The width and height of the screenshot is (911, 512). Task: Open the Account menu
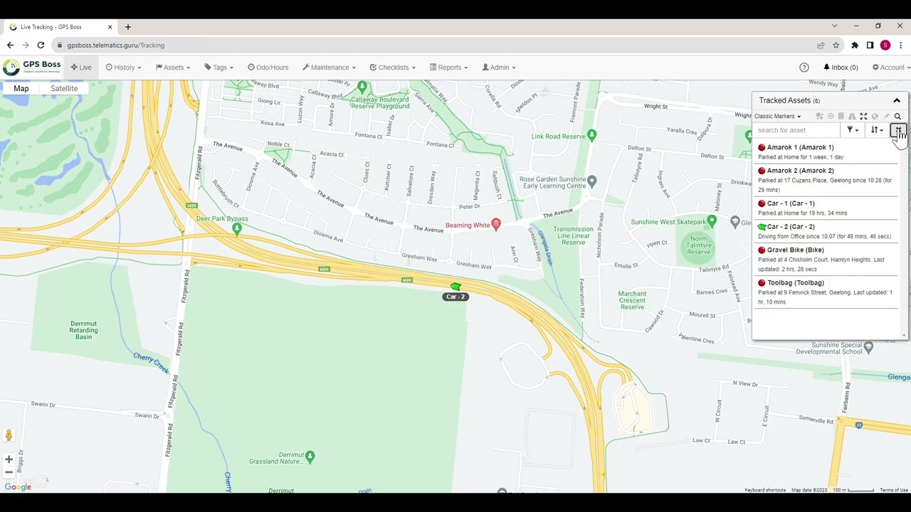pos(891,68)
